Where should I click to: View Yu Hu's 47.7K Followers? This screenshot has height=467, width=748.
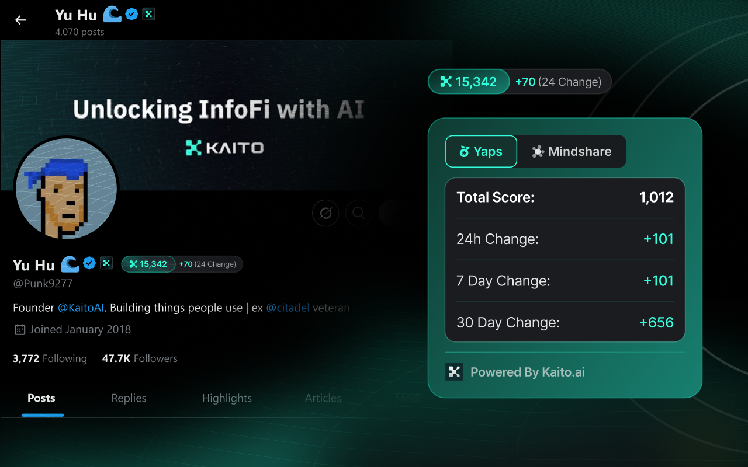(139, 358)
